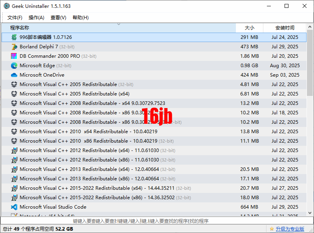Open the 文件(F) menu

click(15, 18)
